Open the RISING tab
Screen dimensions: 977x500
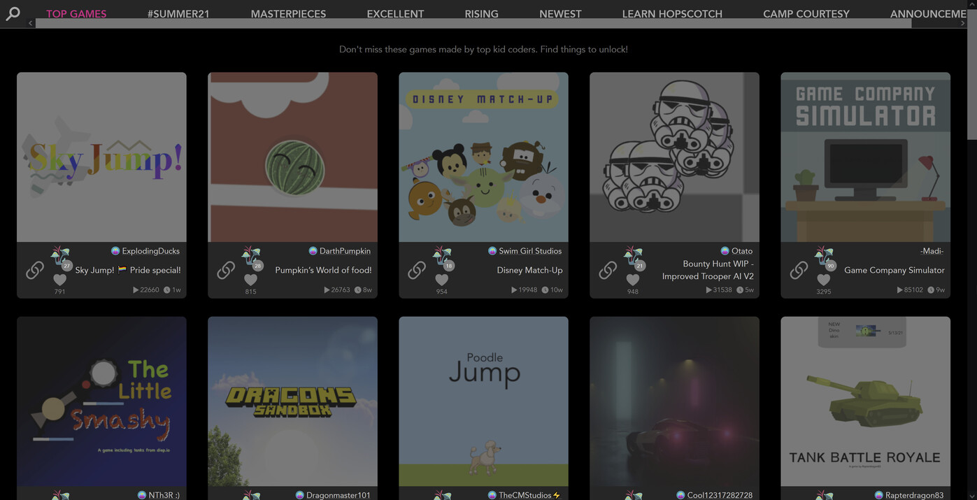pyautogui.click(x=481, y=13)
